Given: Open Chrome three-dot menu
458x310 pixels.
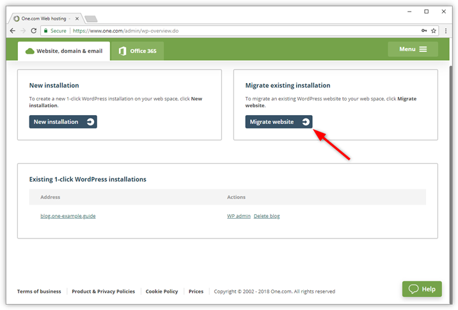Looking at the screenshot, I should [x=446, y=31].
